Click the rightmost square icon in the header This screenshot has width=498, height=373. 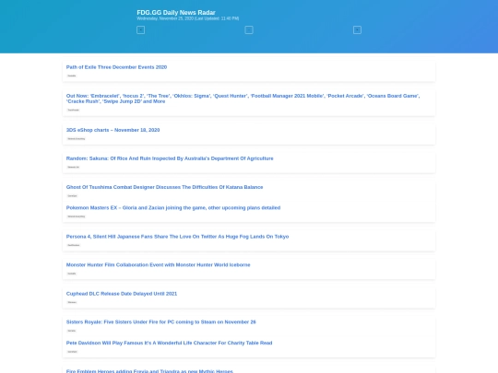pyautogui.click(x=357, y=29)
